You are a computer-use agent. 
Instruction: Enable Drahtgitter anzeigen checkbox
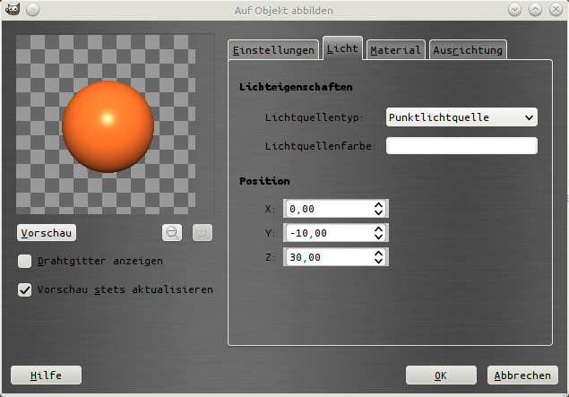click(x=25, y=262)
